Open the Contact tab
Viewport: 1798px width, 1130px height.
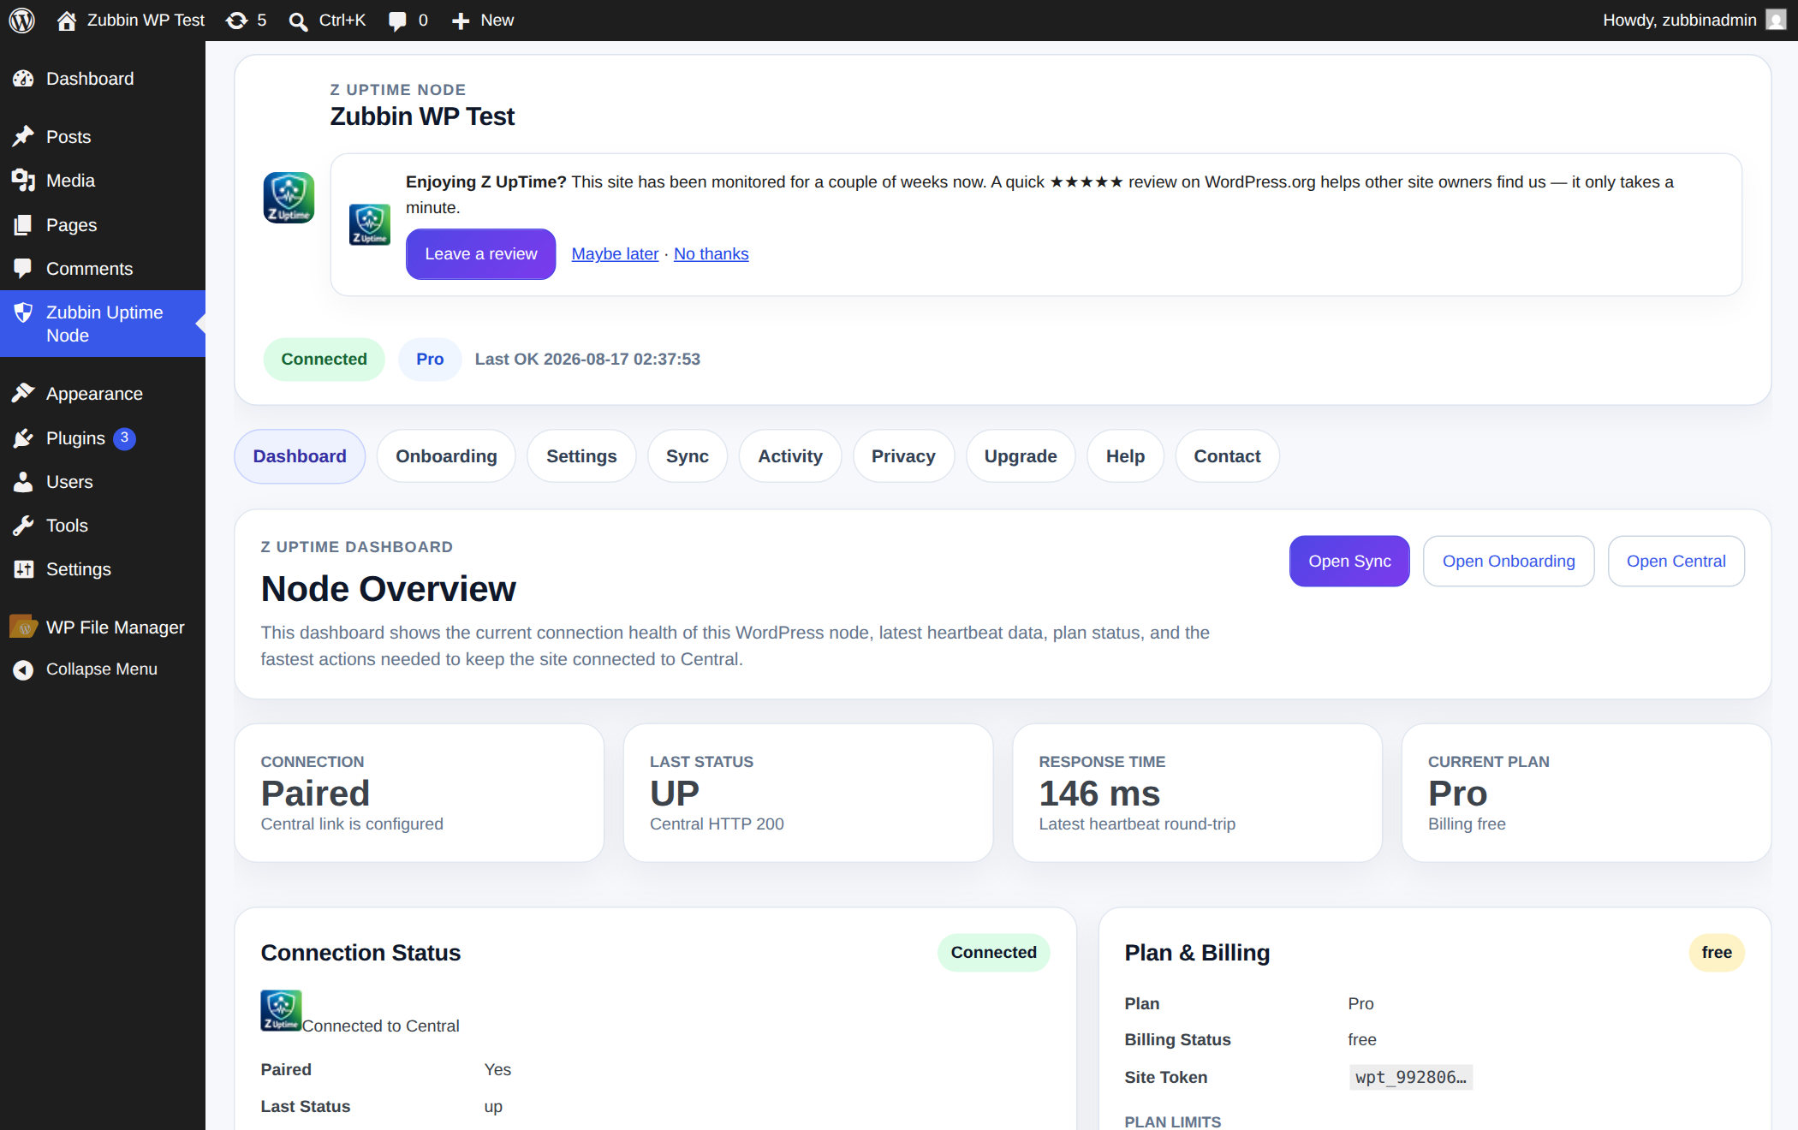click(x=1227, y=456)
